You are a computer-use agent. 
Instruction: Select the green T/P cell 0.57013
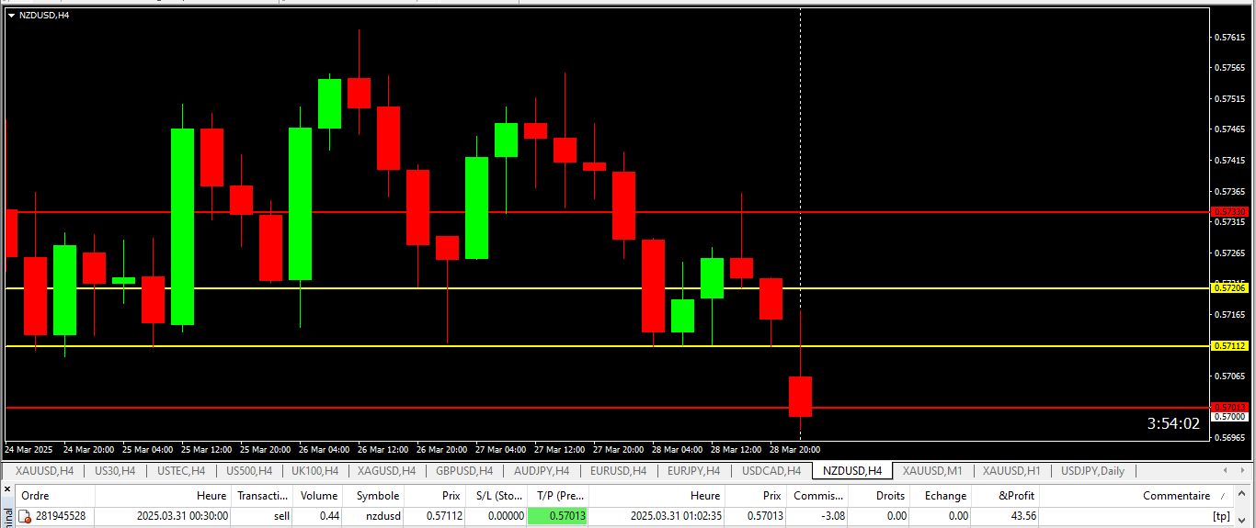558,516
